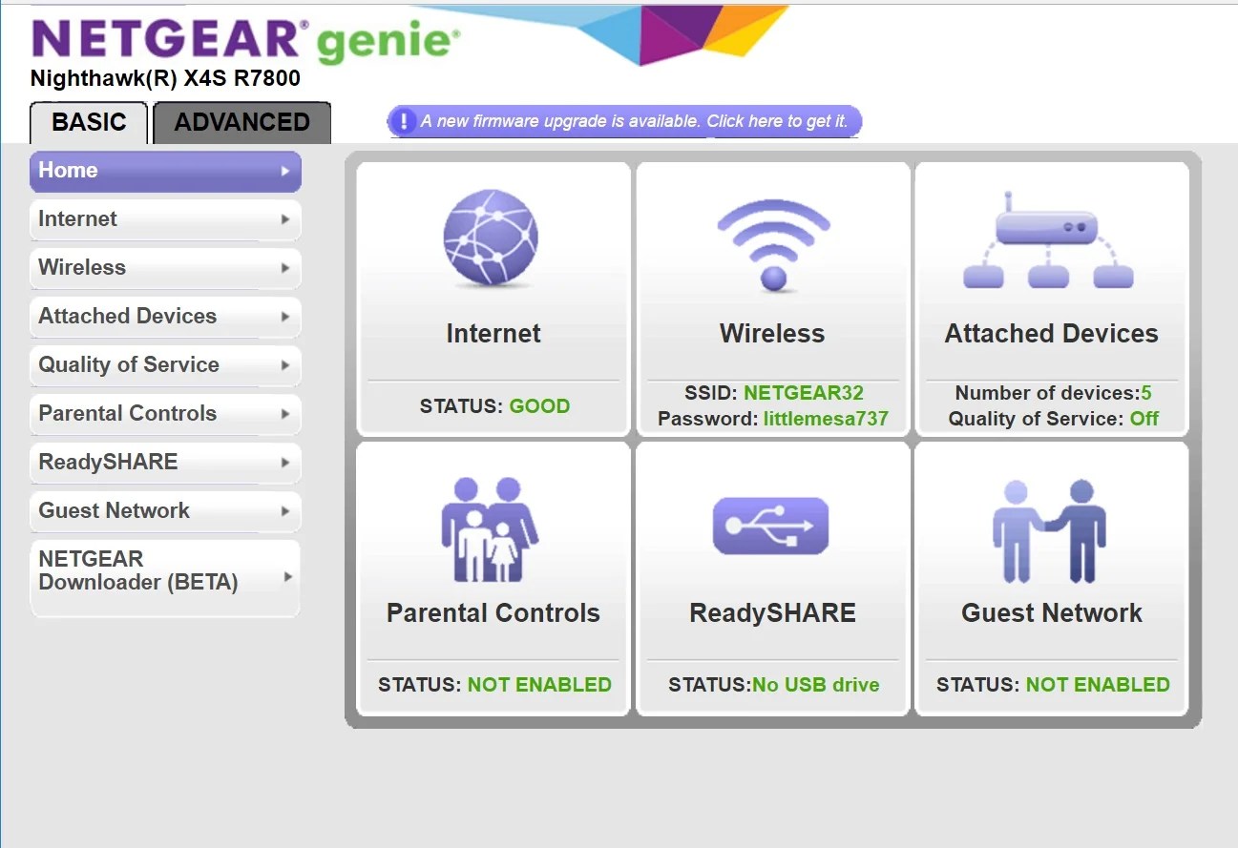Click the arrow beside sidebar Guest Network
The height and width of the screenshot is (848, 1238).
[x=285, y=511]
